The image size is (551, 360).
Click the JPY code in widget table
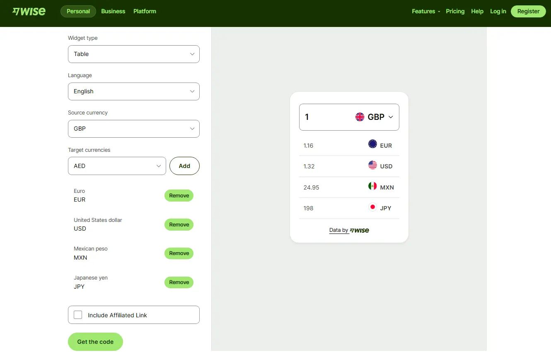click(x=386, y=208)
